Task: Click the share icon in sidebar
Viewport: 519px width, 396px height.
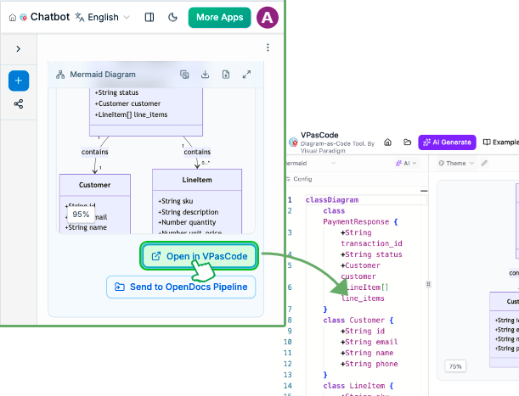Action: tap(19, 104)
